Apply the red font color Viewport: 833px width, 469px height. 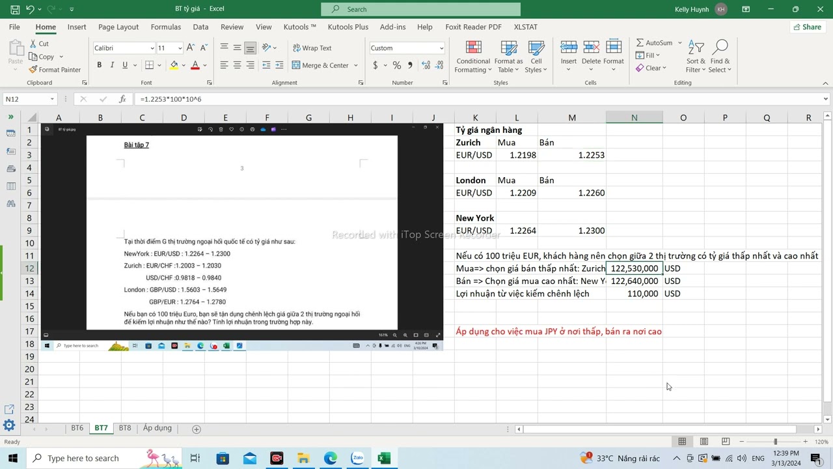pos(194,65)
